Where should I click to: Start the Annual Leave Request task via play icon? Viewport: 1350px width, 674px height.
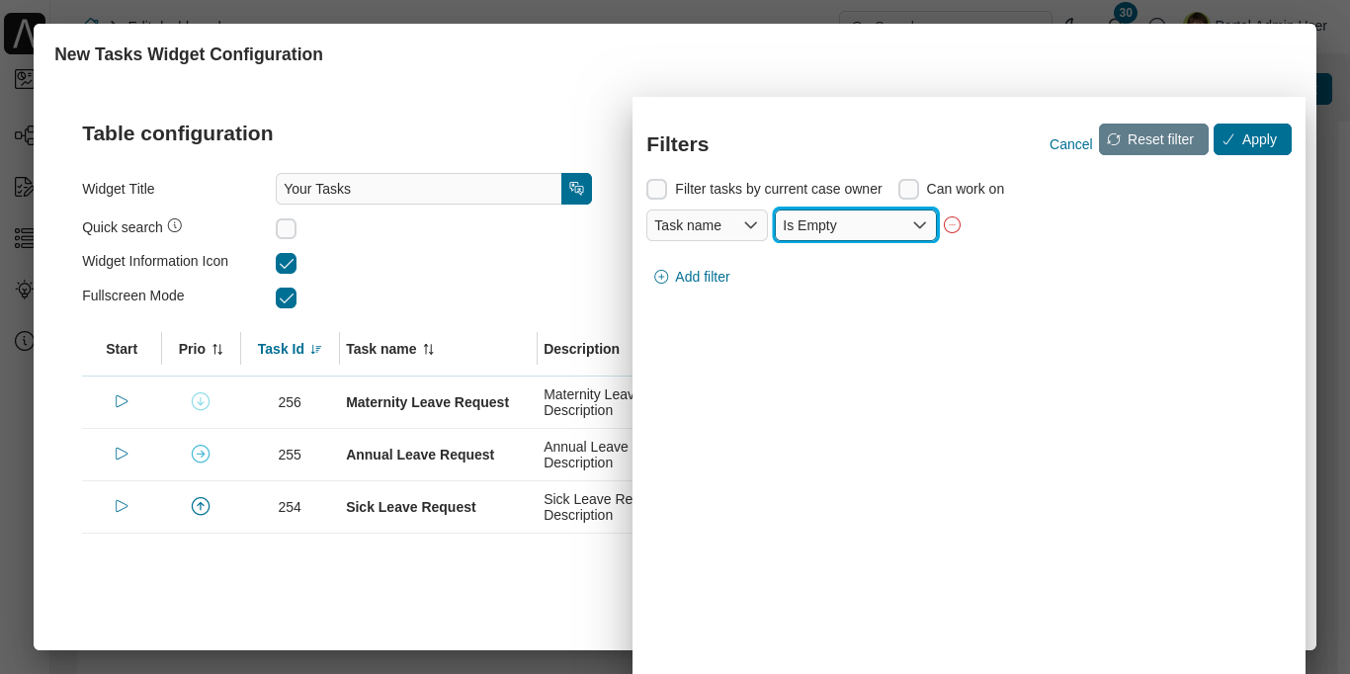click(122, 454)
